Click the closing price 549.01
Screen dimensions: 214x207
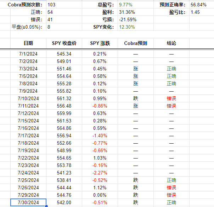pos(64,61)
